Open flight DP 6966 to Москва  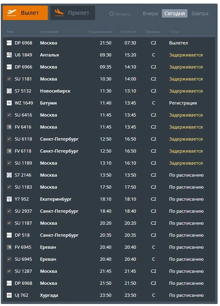(109, 67)
